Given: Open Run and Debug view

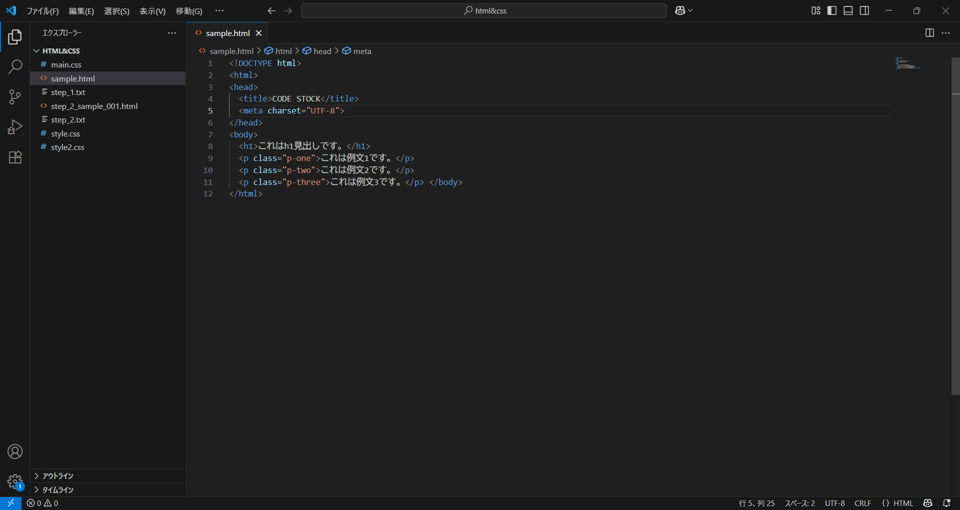Looking at the screenshot, I should [15, 127].
